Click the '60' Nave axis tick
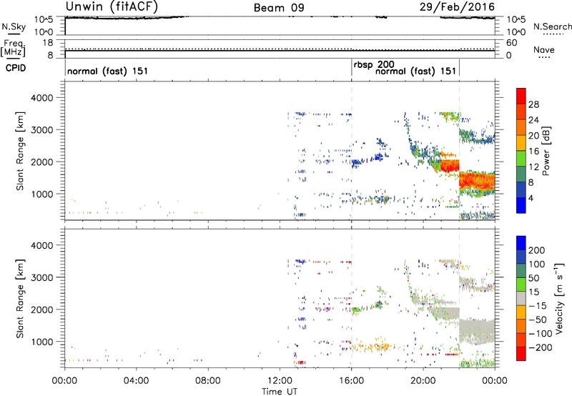The height and width of the screenshot is (396, 572). (511, 43)
